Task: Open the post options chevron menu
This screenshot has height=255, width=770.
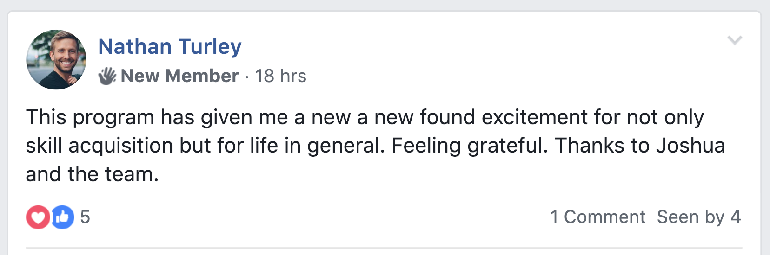Action: [x=735, y=40]
